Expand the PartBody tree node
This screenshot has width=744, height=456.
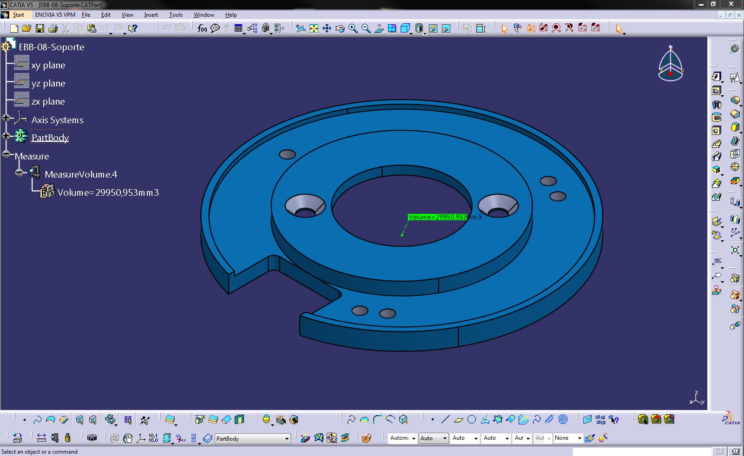(6, 136)
